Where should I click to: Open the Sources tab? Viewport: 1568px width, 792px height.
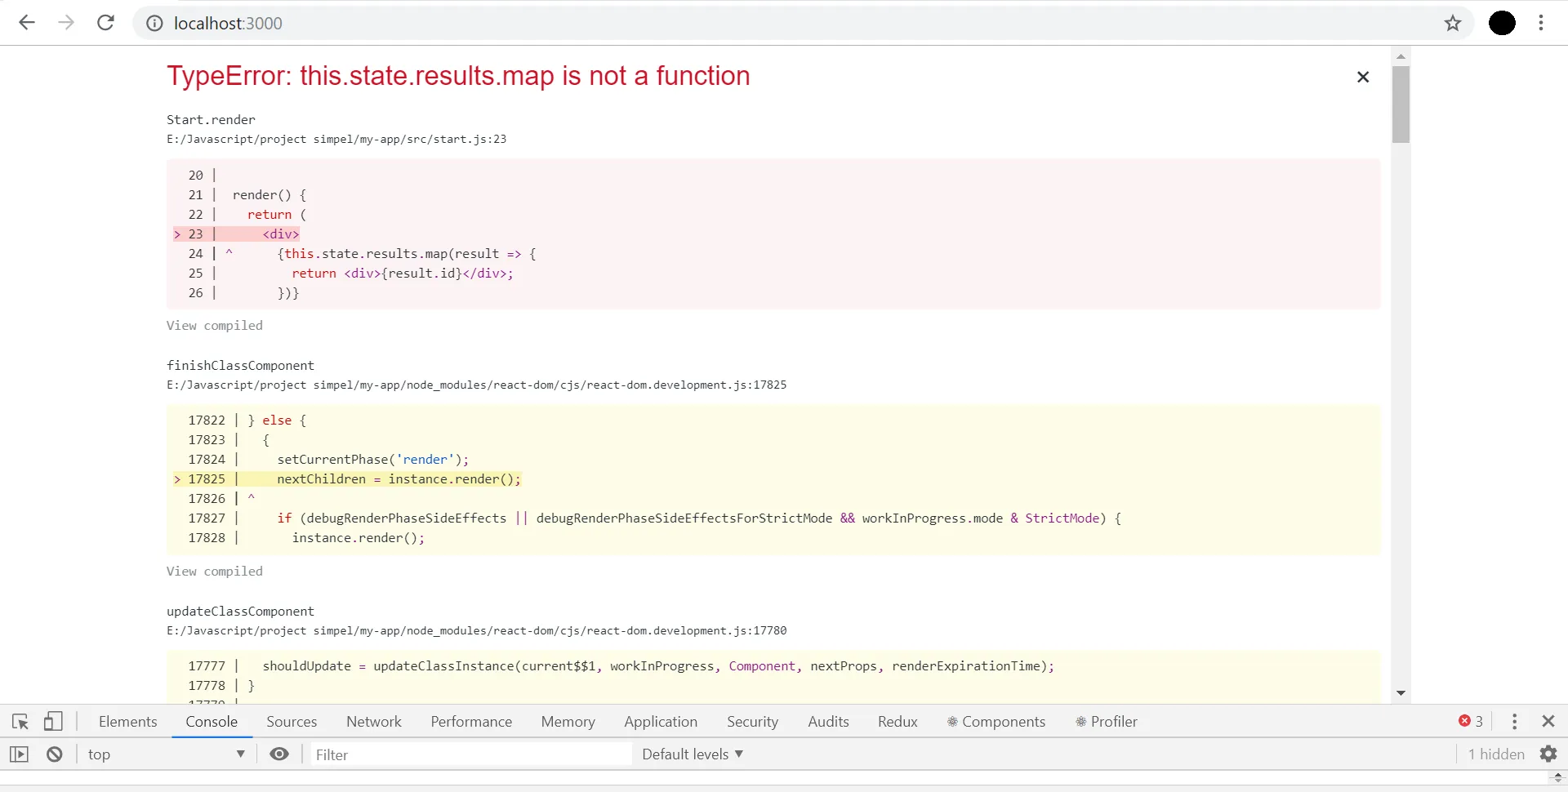click(292, 722)
